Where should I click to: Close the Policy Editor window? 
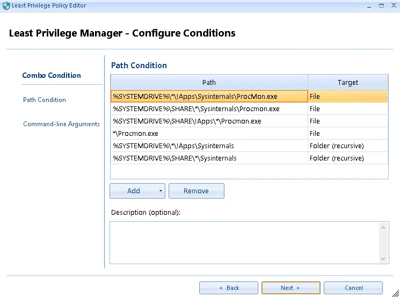pos(392,5)
